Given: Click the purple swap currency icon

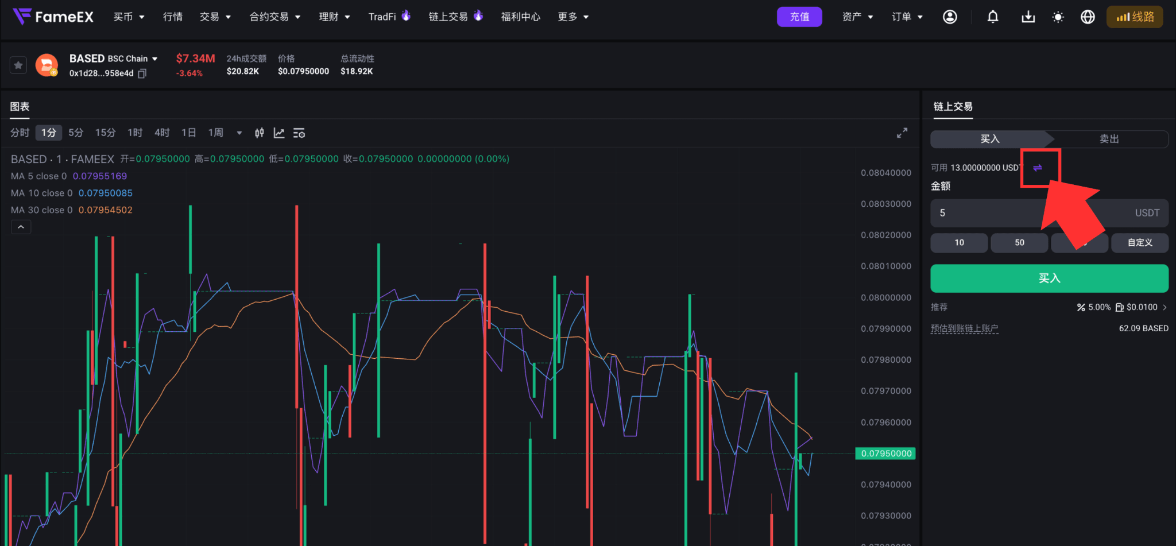Looking at the screenshot, I should 1038,168.
